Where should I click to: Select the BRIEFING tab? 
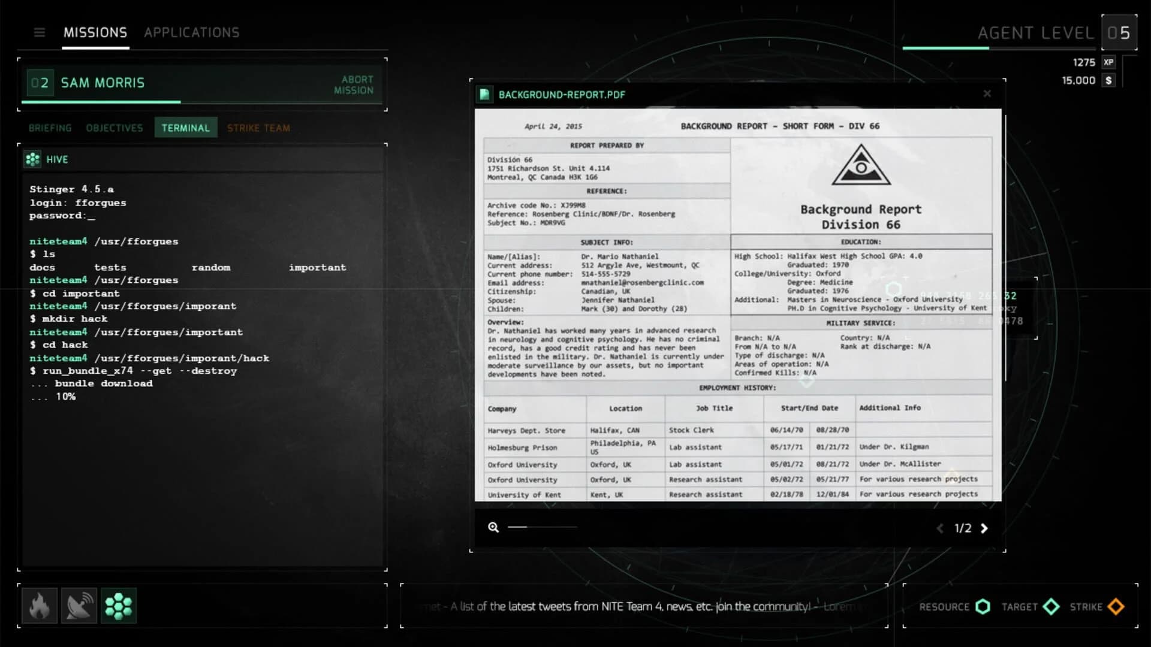(x=50, y=127)
